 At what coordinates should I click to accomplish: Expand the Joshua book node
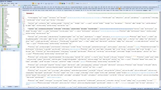pos(1,15)
